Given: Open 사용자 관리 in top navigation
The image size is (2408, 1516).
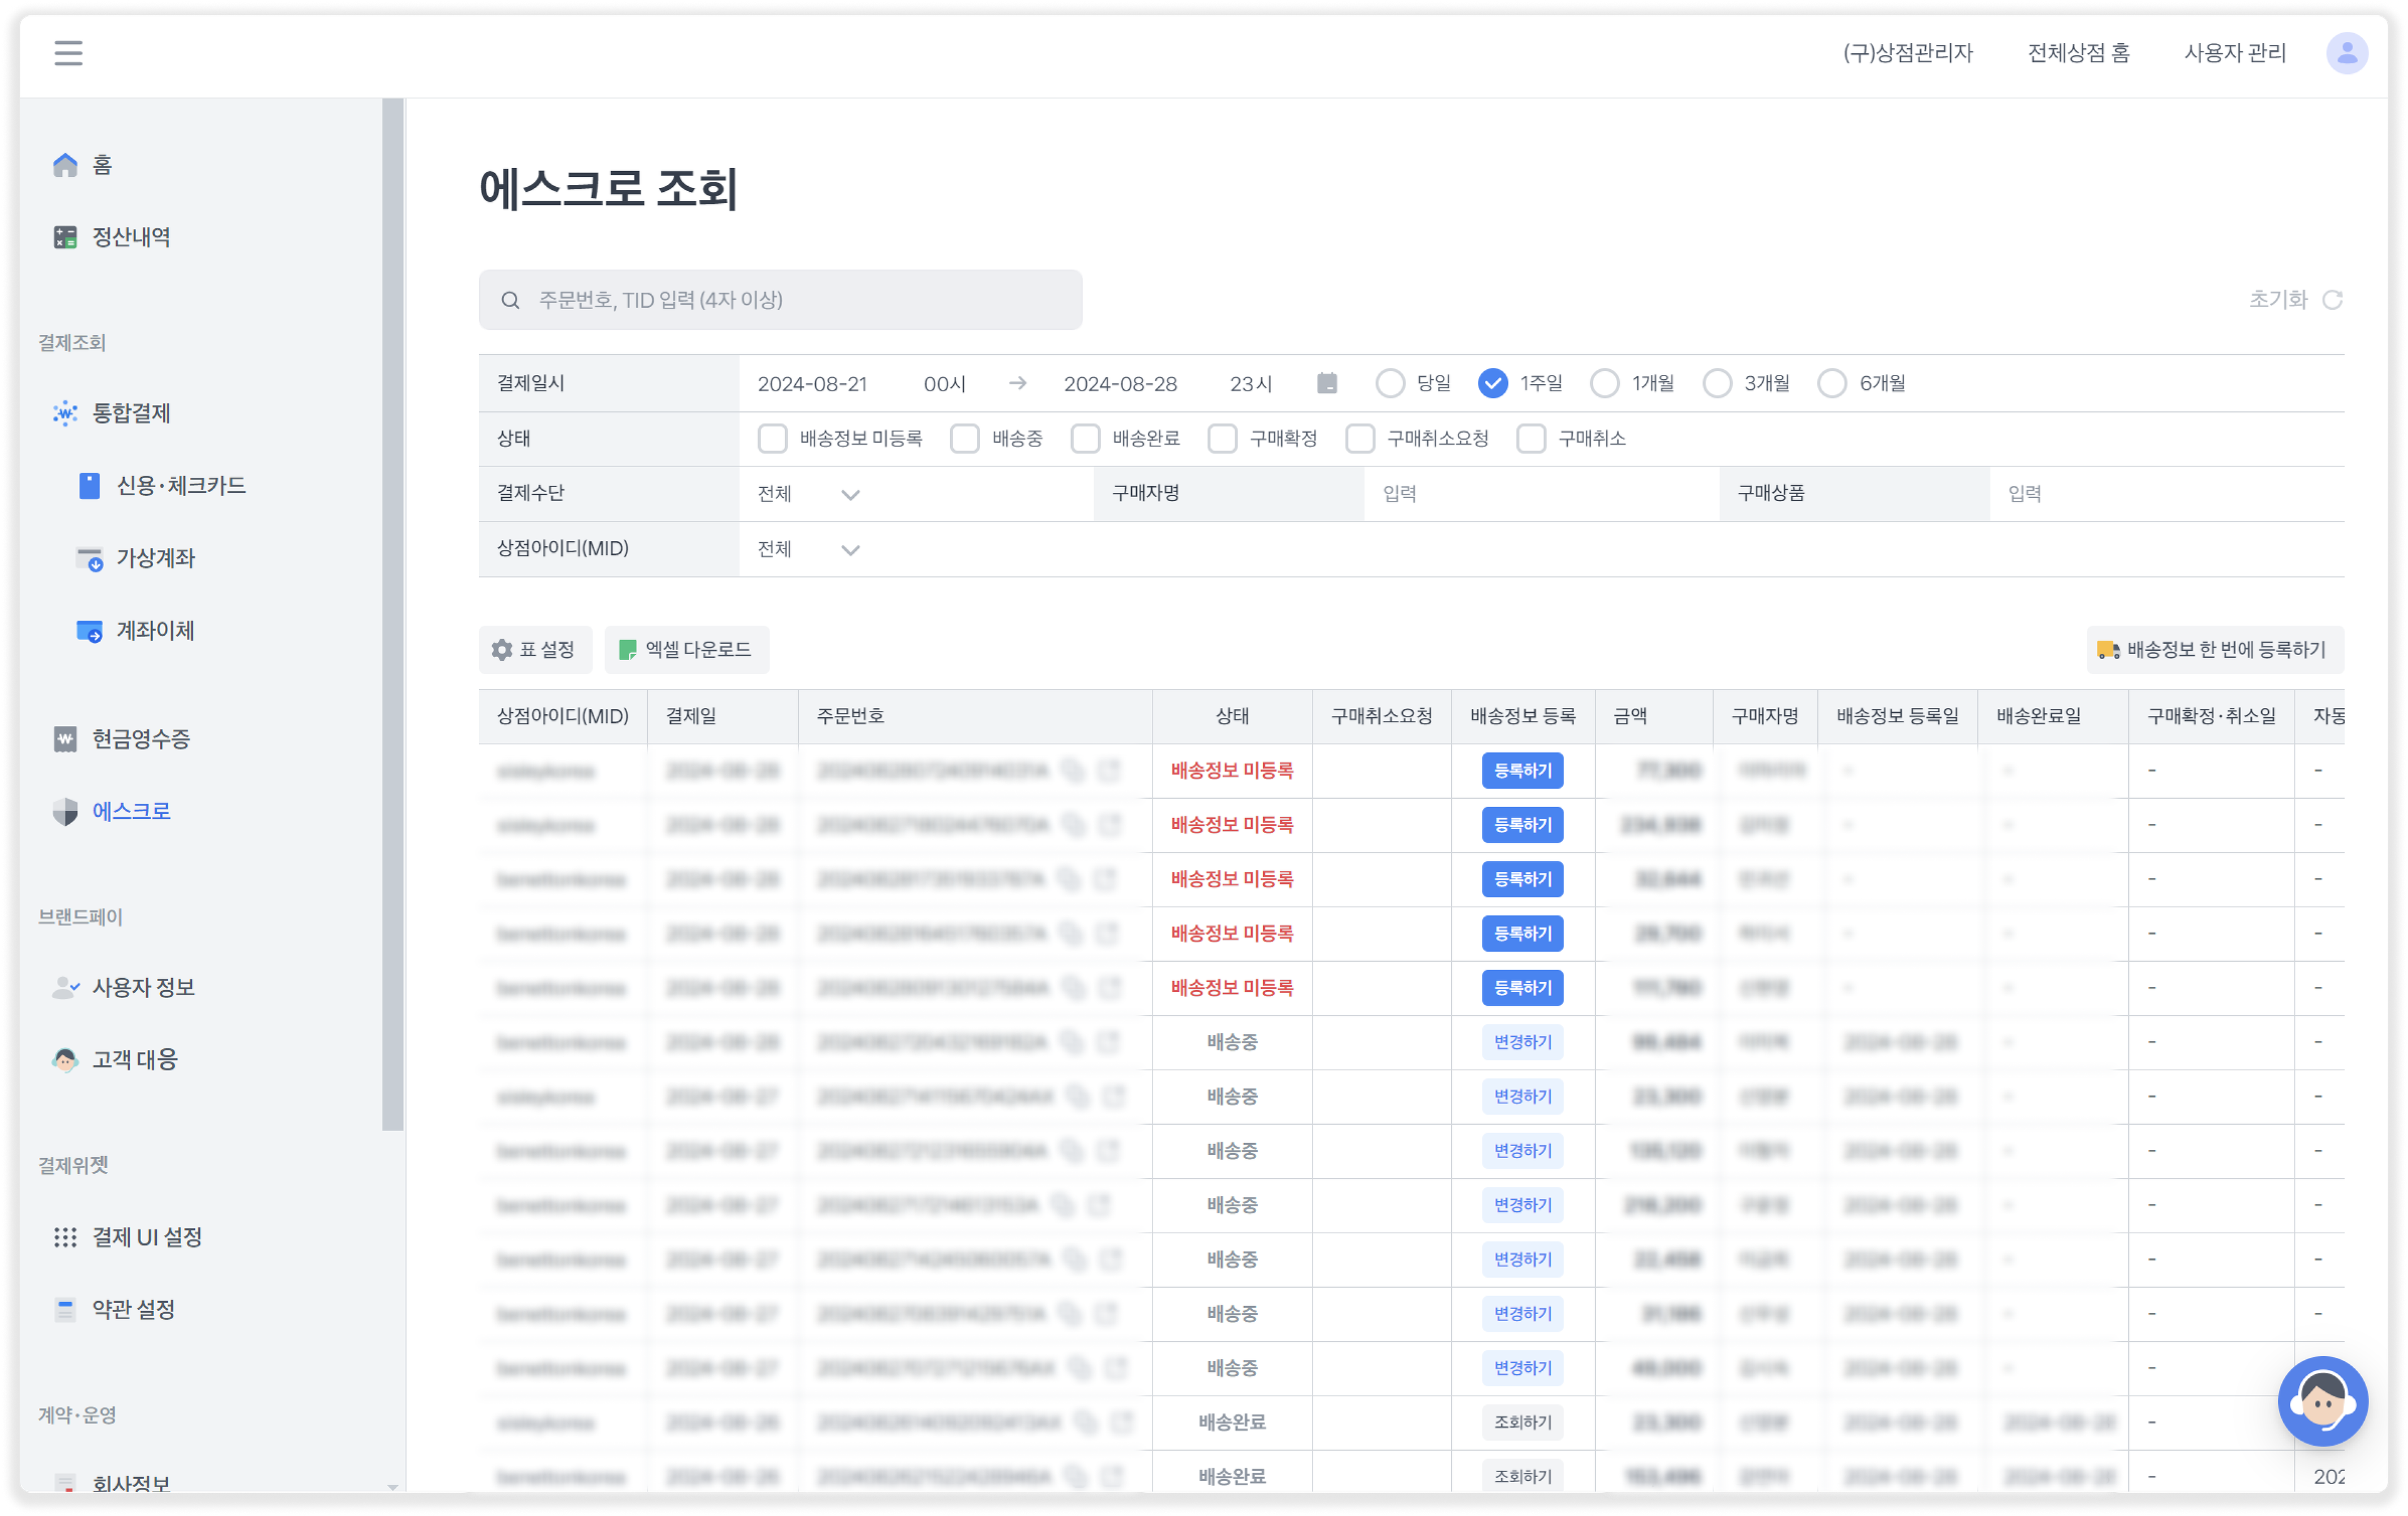Looking at the screenshot, I should pyautogui.click(x=2234, y=53).
